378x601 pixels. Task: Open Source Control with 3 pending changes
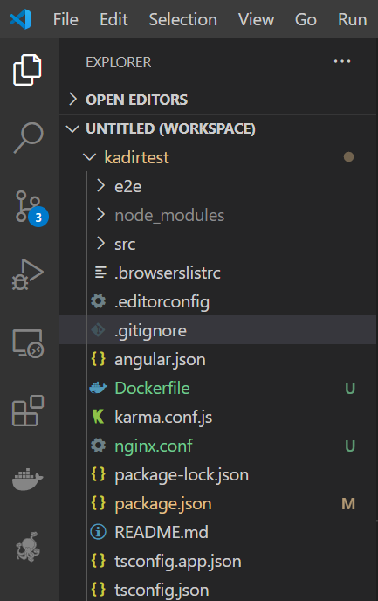tap(31, 208)
